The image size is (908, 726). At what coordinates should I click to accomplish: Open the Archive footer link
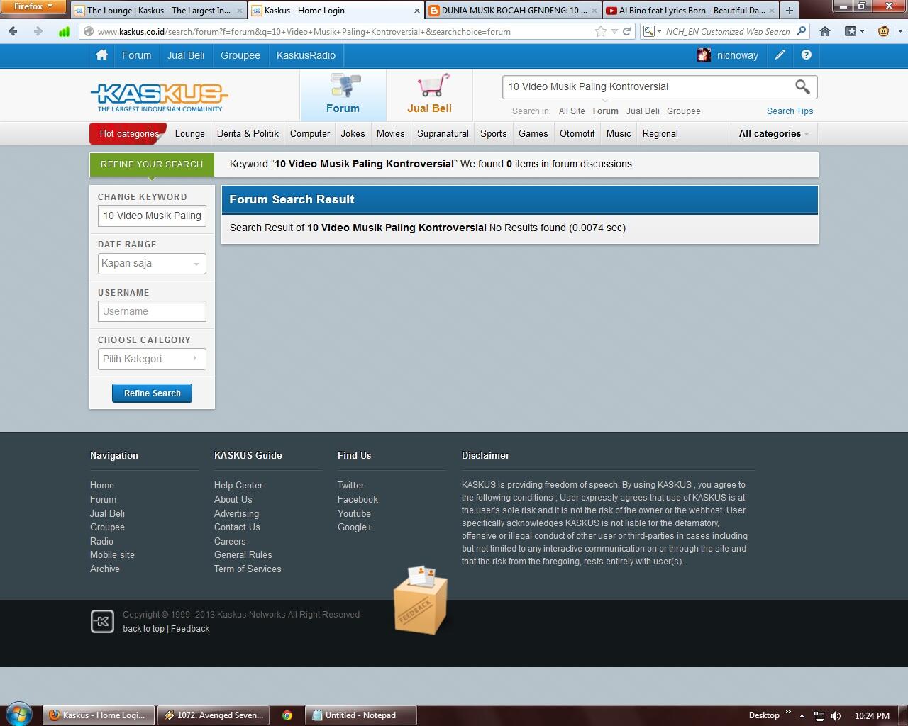105,569
